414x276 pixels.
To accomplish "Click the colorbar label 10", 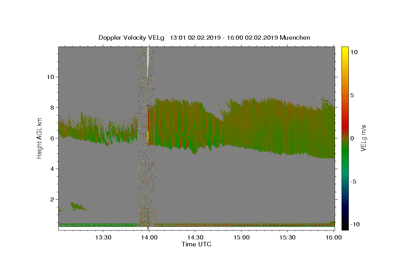I will [354, 52].
